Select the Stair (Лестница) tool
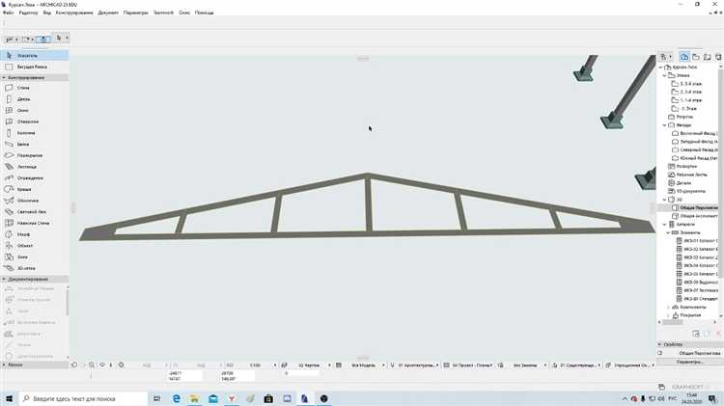The image size is (724, 406). click(35, 167)
